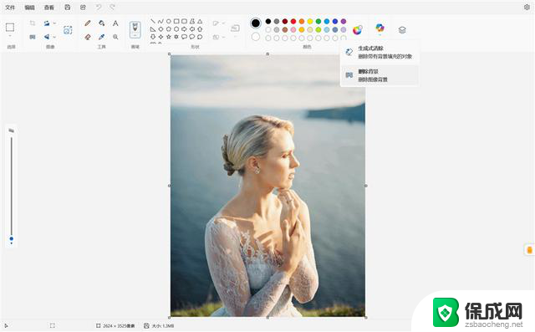Select the six-point star shape
This screenshot has width=535, height=332.
(x=176, y=37)
